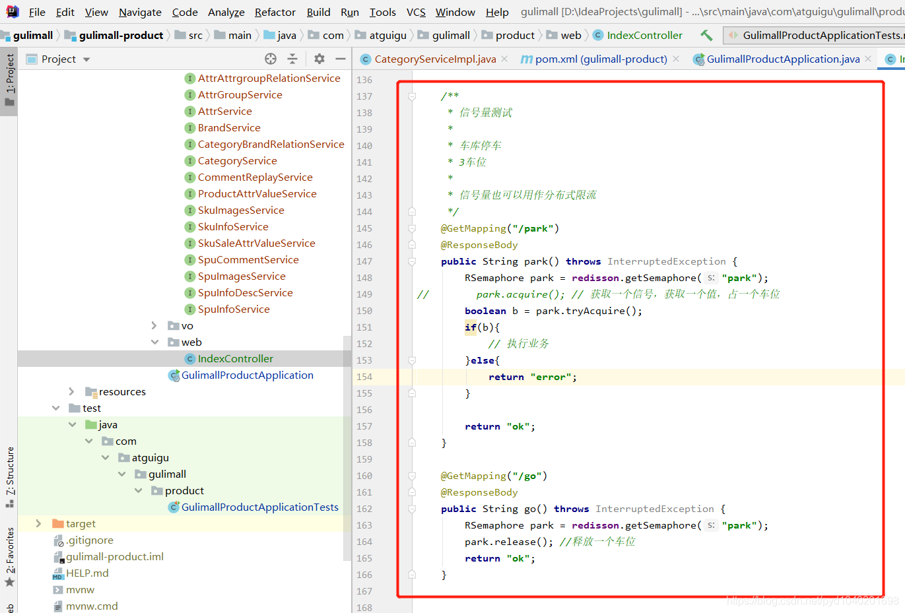This screenshot has height=613, width=905.
Task: Click fold marker at line 137 comment
Action: (412, 96)
